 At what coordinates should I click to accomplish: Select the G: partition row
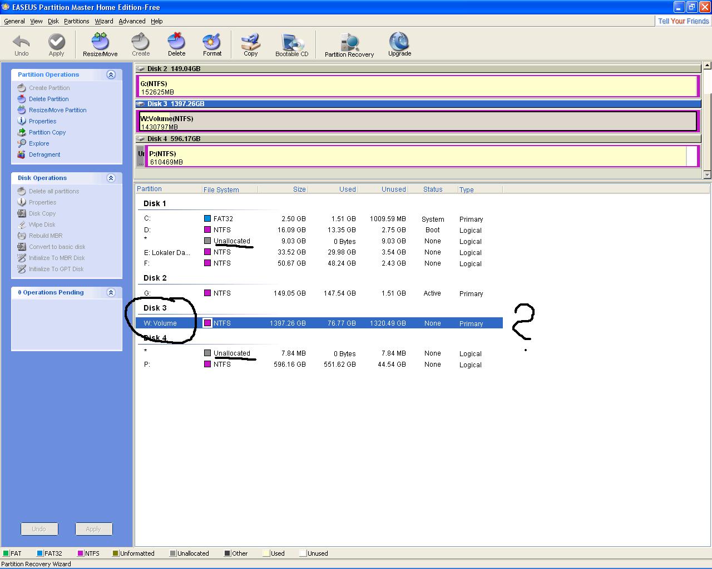[319, 293]
